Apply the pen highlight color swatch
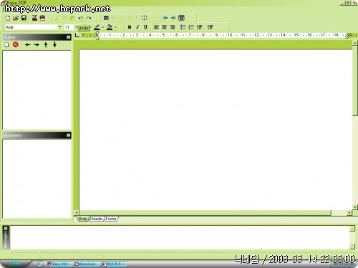Viewport: 358px width, 268px height. [97, 27]
